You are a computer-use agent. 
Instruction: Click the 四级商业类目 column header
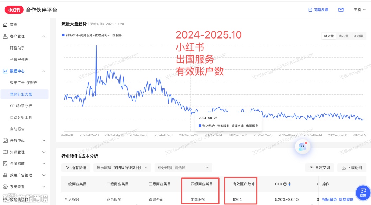(x=202, y=184)
